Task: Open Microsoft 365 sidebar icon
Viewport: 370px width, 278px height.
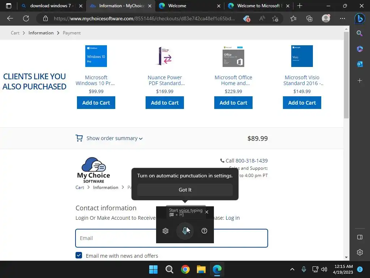Action: 360,49
